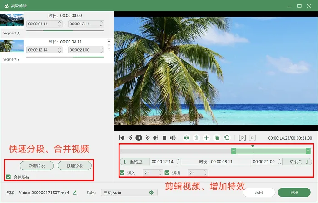Decrease Segment[2] end time 00:00:21.00

coord(101,52)
